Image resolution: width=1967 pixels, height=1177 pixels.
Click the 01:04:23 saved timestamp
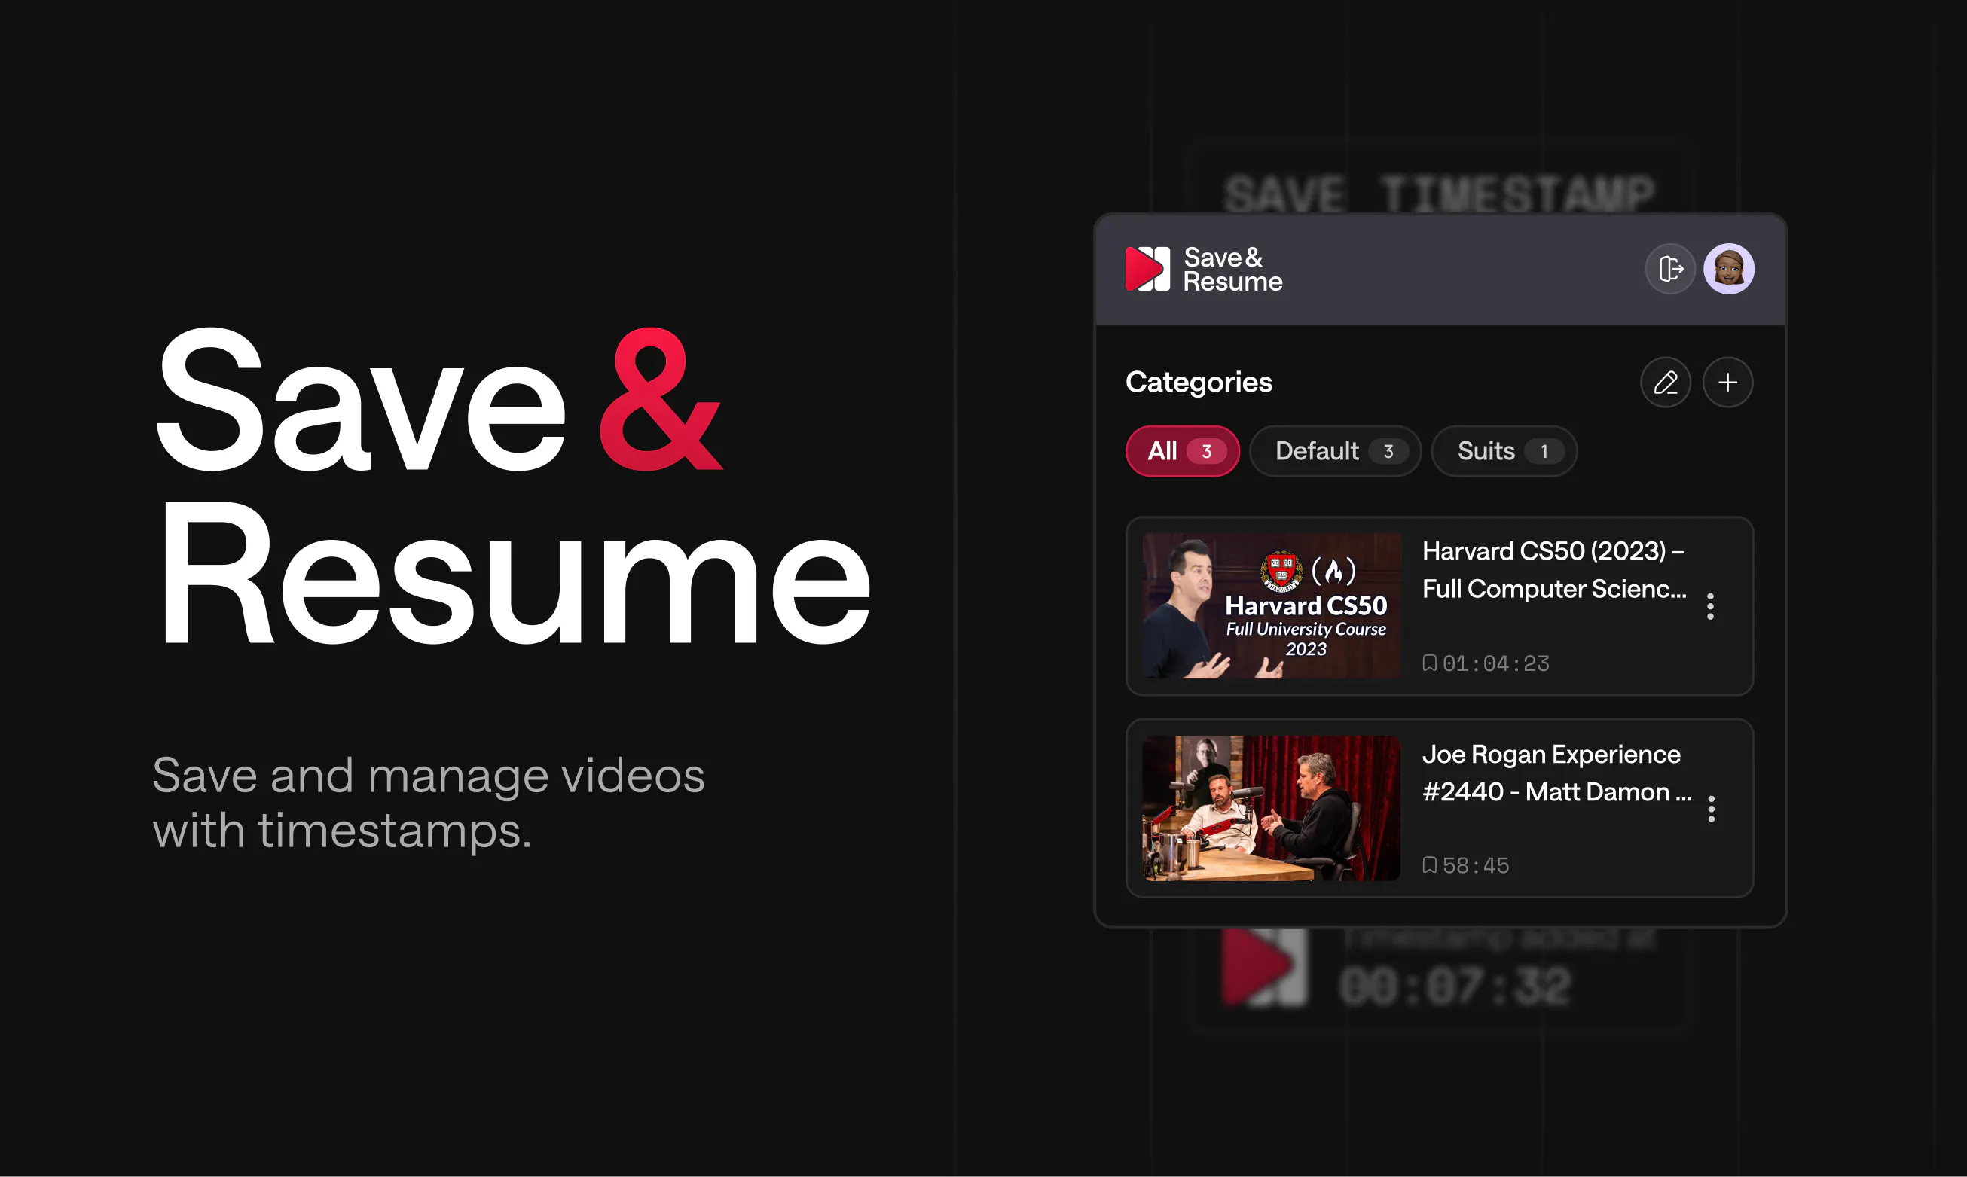[1495, 663]
